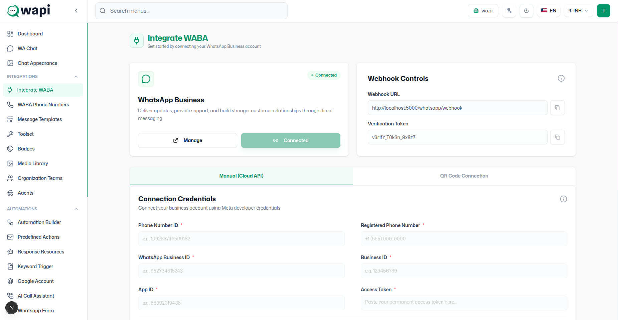The image size is (618, 320).
Task: Click the Business ID input
Action: coord(464,271)
